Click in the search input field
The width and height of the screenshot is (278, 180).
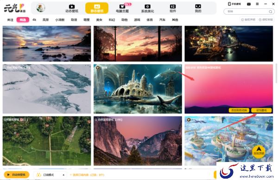247,12
